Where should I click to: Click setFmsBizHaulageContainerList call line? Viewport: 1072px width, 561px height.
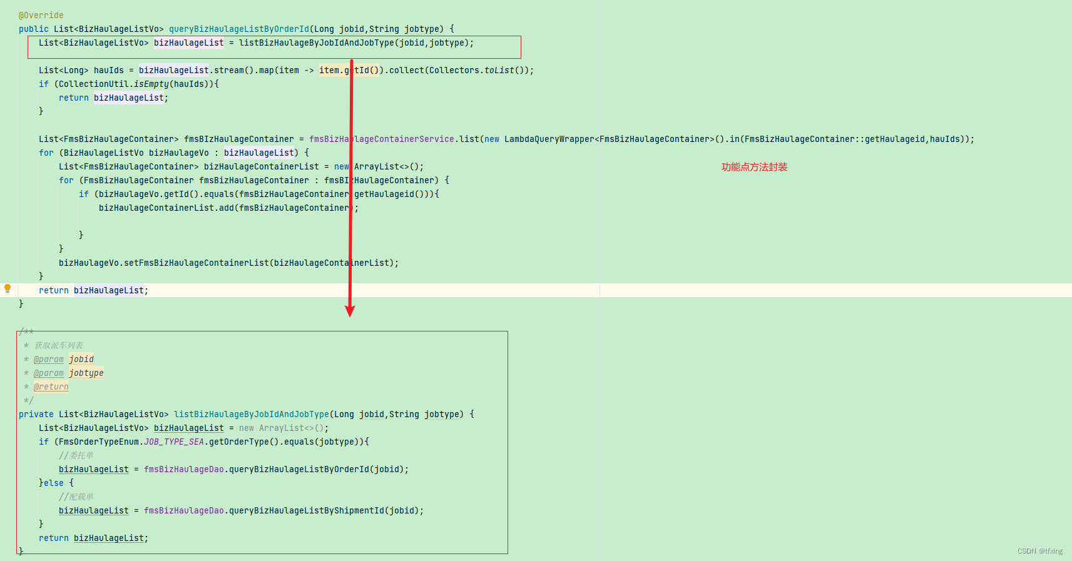coord(228,263)
